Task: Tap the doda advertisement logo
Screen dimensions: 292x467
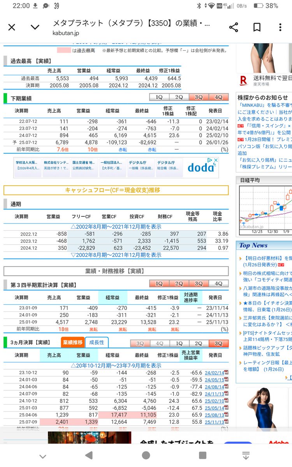Action: pos(201,168)
